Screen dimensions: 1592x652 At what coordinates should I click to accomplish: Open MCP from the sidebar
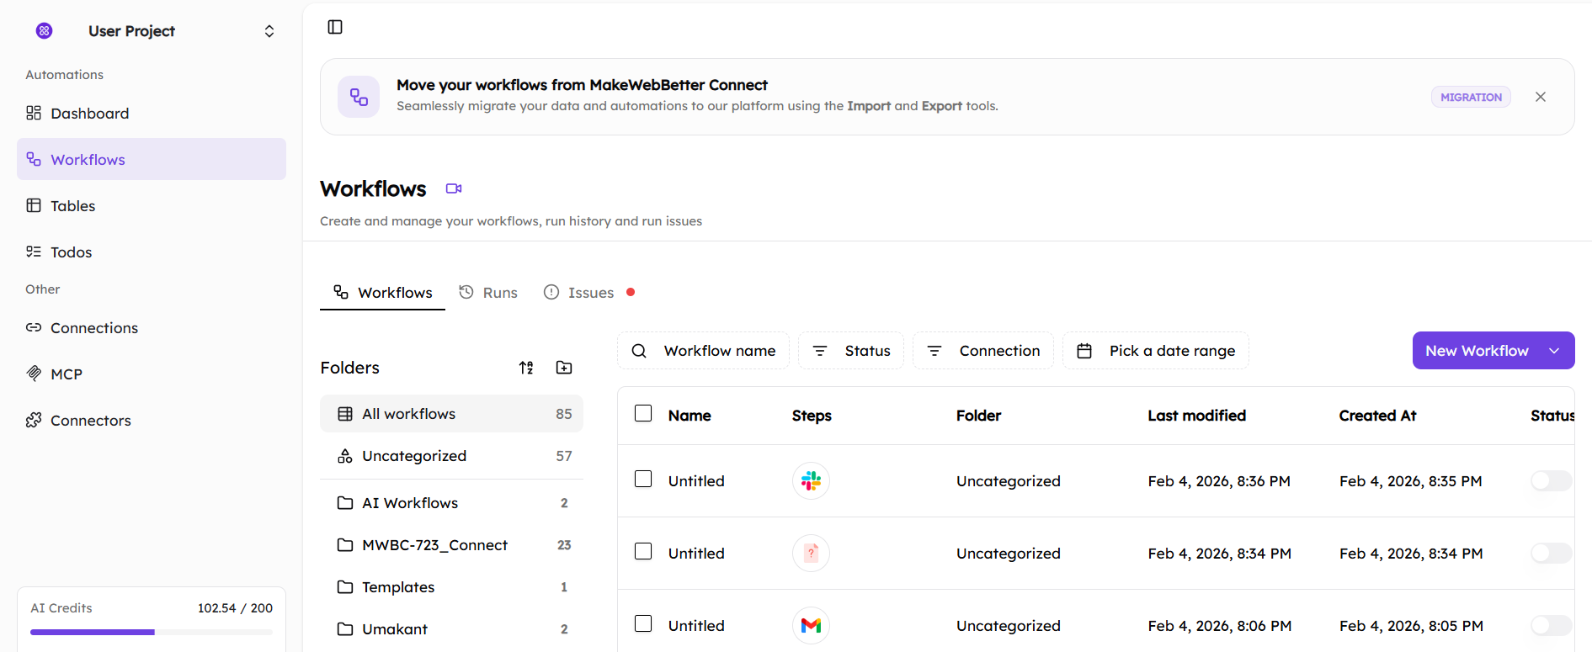(x=67, y=374)
